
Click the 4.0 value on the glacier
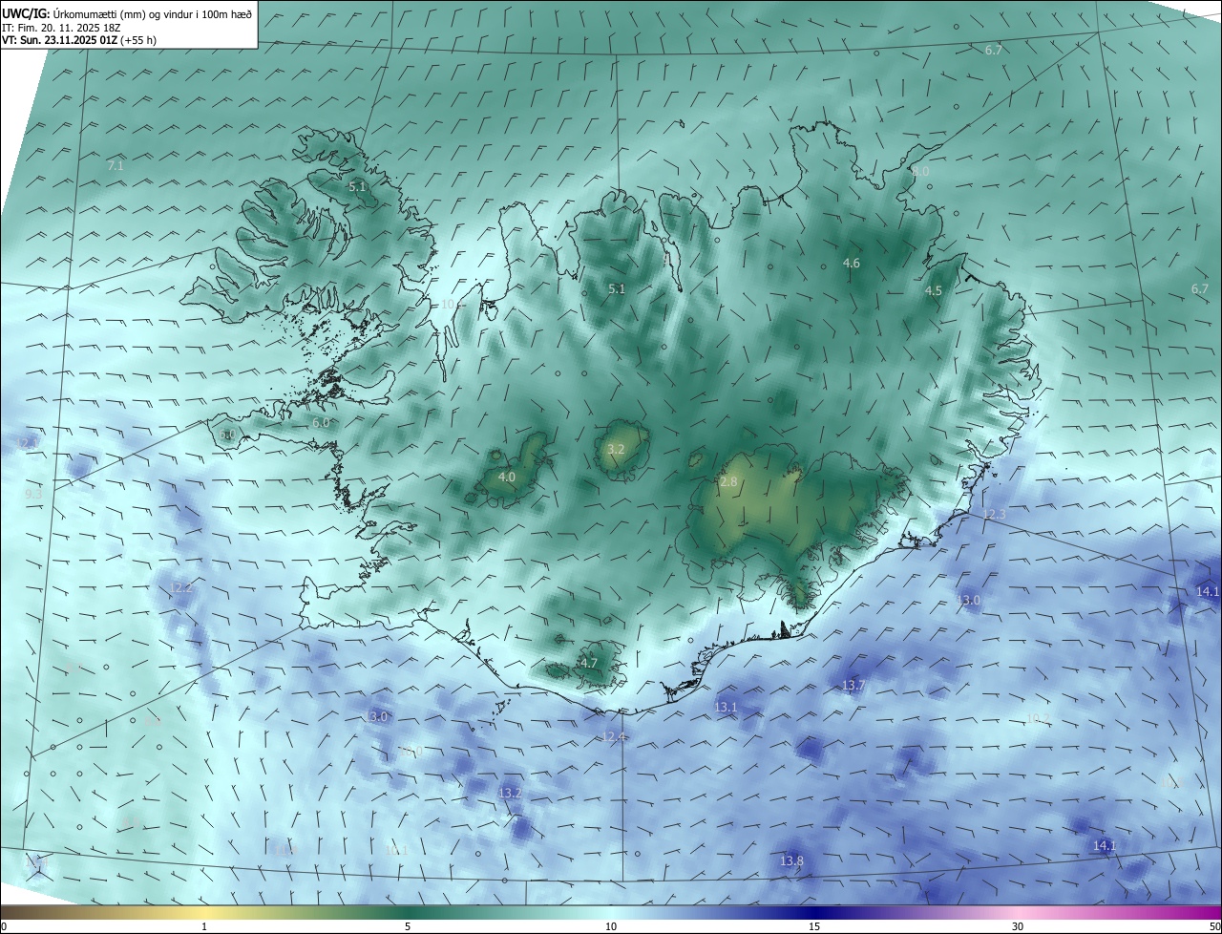pyautogui.click(x=507, y=477)
